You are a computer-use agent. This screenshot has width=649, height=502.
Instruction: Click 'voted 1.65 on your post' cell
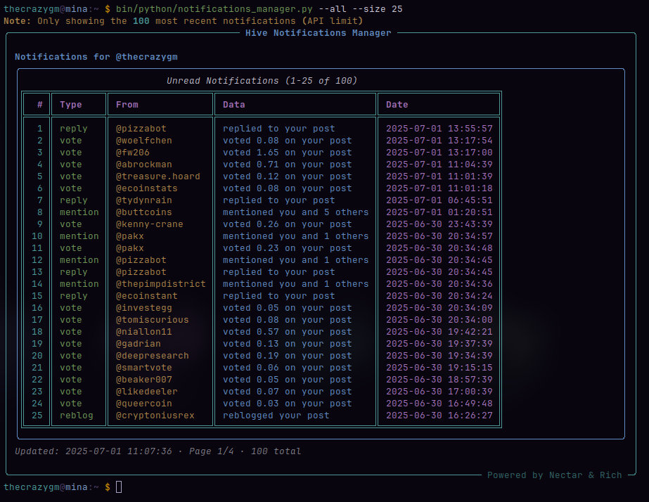coord(288,153)
